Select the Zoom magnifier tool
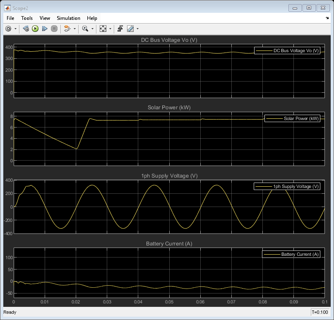 pyautogui.click(x=85, y=29)
